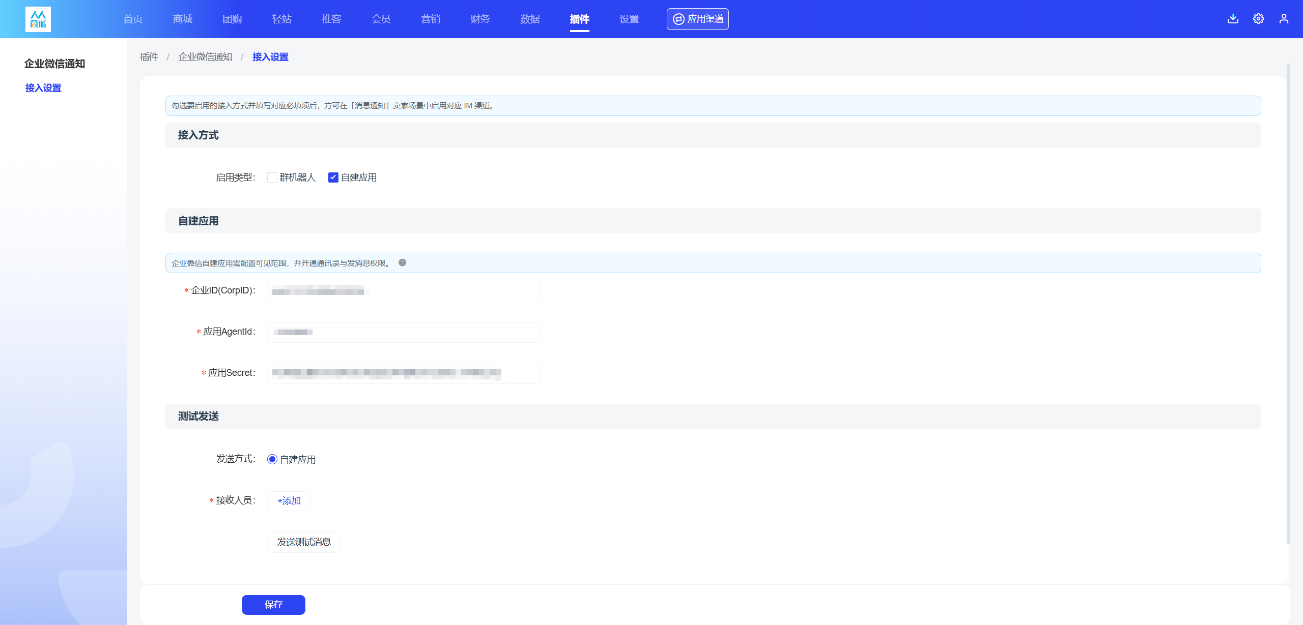This screenshot has height=625, width=1303.
Task: Add a recipient with +添加
Action: (289, 501)
